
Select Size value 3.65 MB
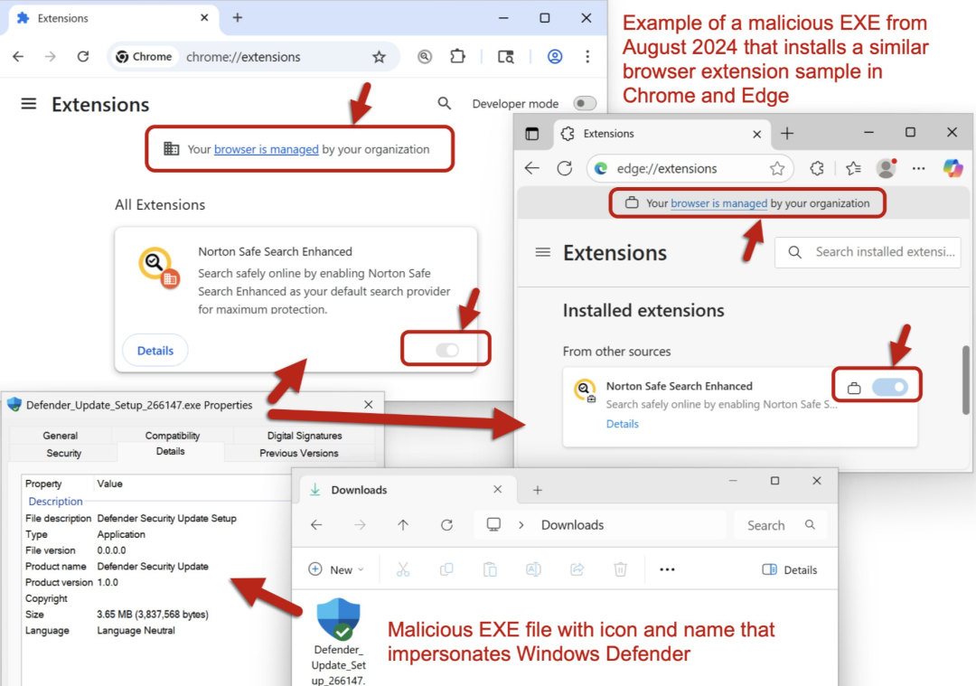click(153, 615)
